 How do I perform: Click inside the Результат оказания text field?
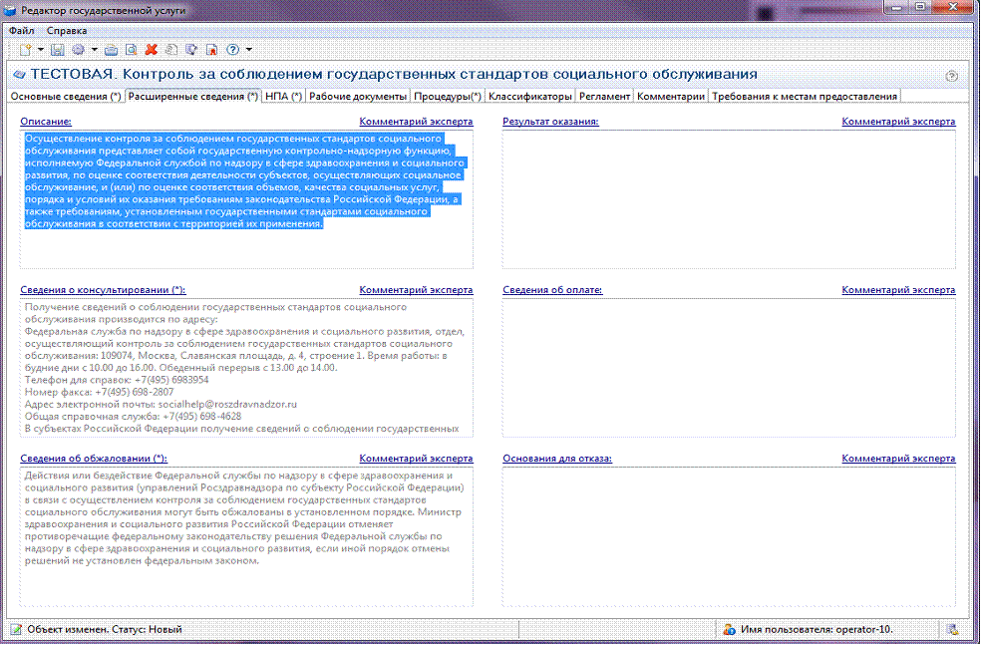coord(729,199)
